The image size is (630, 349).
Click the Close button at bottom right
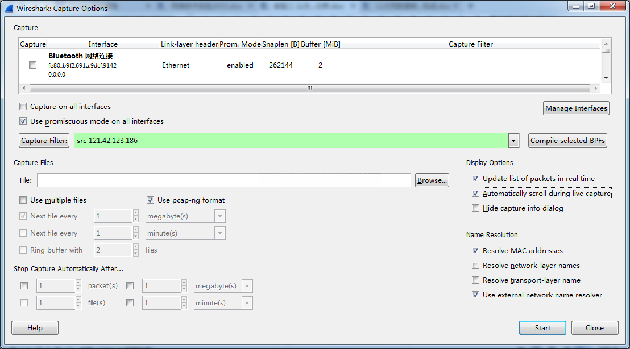point(595,328)
